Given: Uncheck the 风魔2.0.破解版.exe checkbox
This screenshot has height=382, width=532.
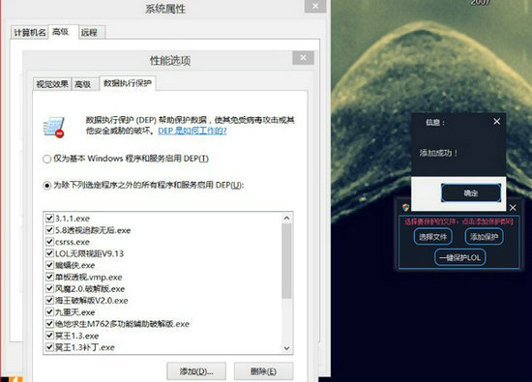Looking at the screenshot, I should tap(49, 289).
